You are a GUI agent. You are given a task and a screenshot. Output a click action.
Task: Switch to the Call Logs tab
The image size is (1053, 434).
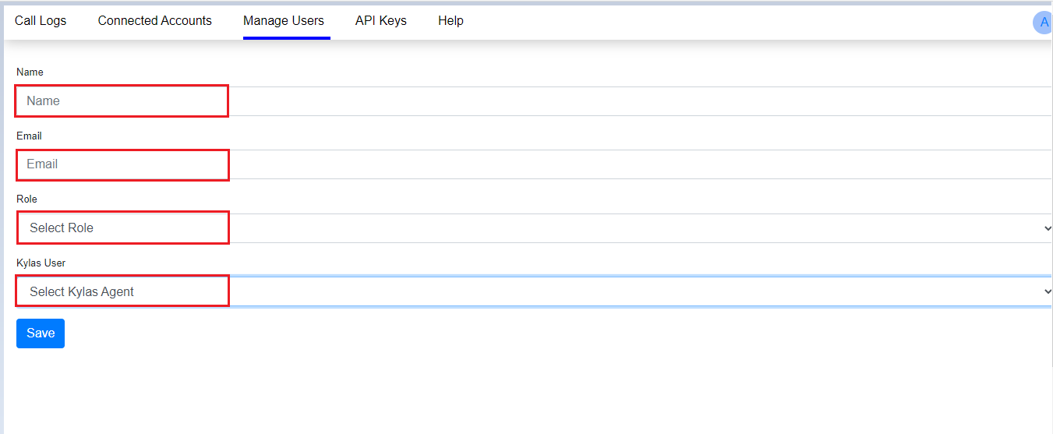pos(41,21)
